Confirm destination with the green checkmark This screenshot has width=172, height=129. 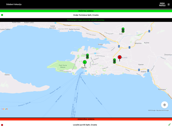coord(170,125)
